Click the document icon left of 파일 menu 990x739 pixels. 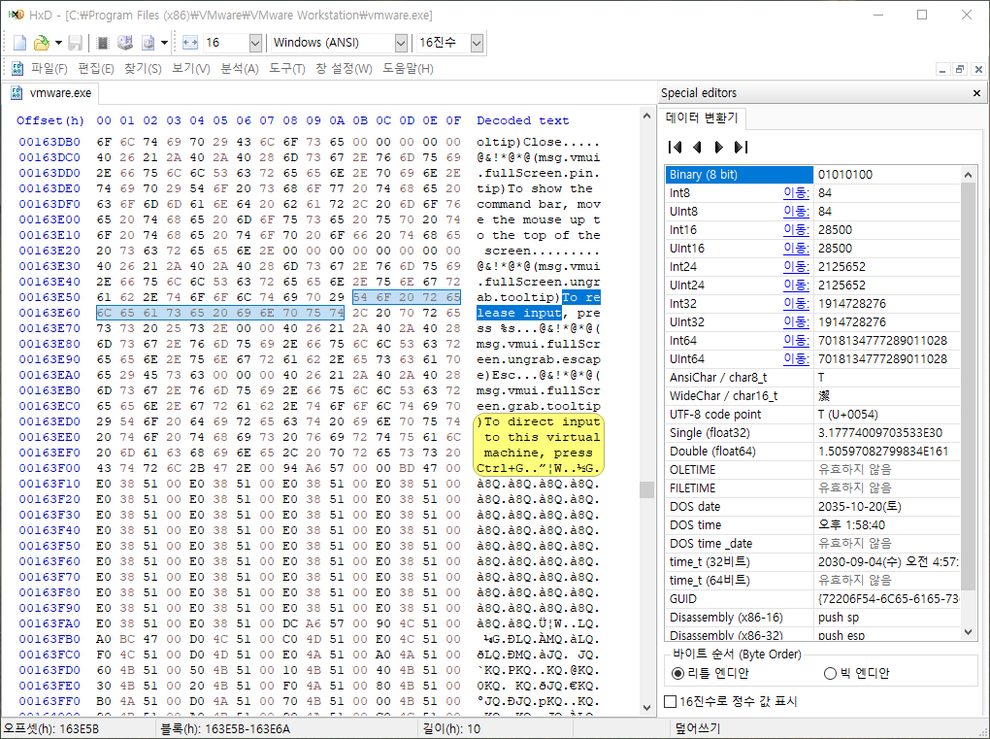(x=17, y=68)
